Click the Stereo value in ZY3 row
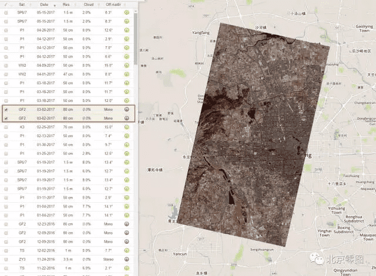The width and height of the screenshot is (376, 276). (x=108, y=259)
